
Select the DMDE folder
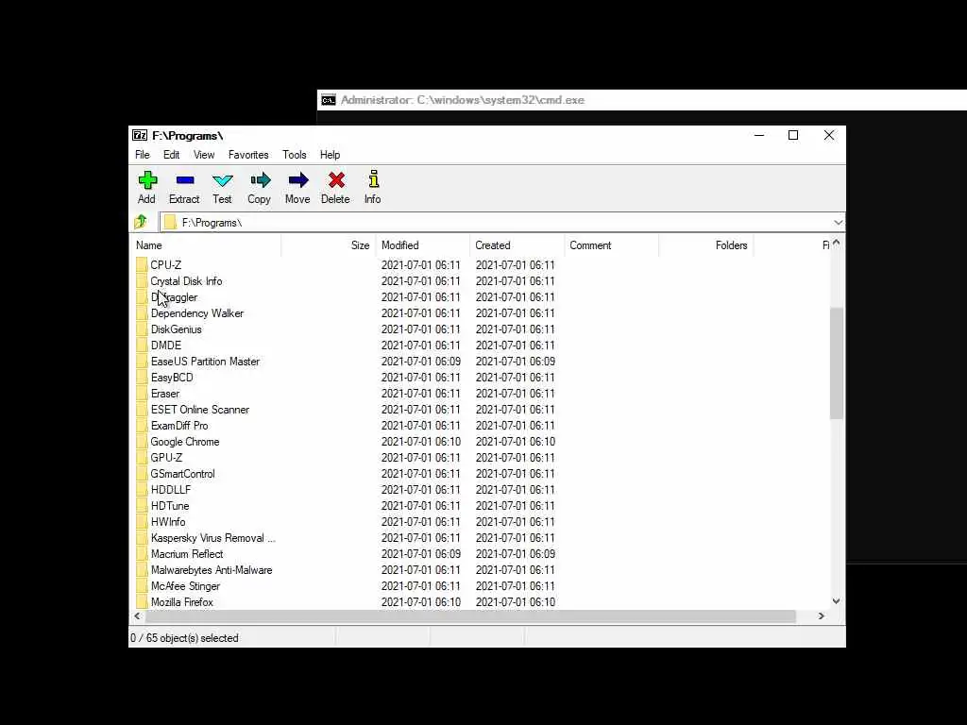coord(166,346)
